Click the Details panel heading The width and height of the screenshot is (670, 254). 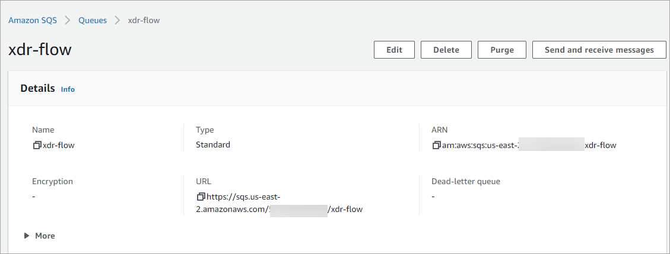(37, 89)
